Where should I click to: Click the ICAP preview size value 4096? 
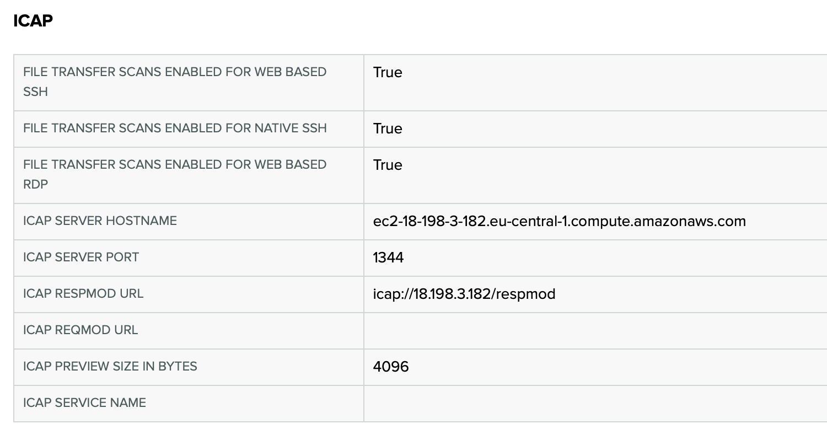tap(391, 367)
